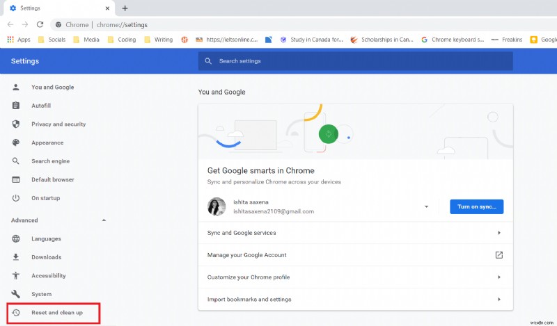Open the Coding bookmarks folder
Screen dimensions: 557x326
click(x=121, y=40)
